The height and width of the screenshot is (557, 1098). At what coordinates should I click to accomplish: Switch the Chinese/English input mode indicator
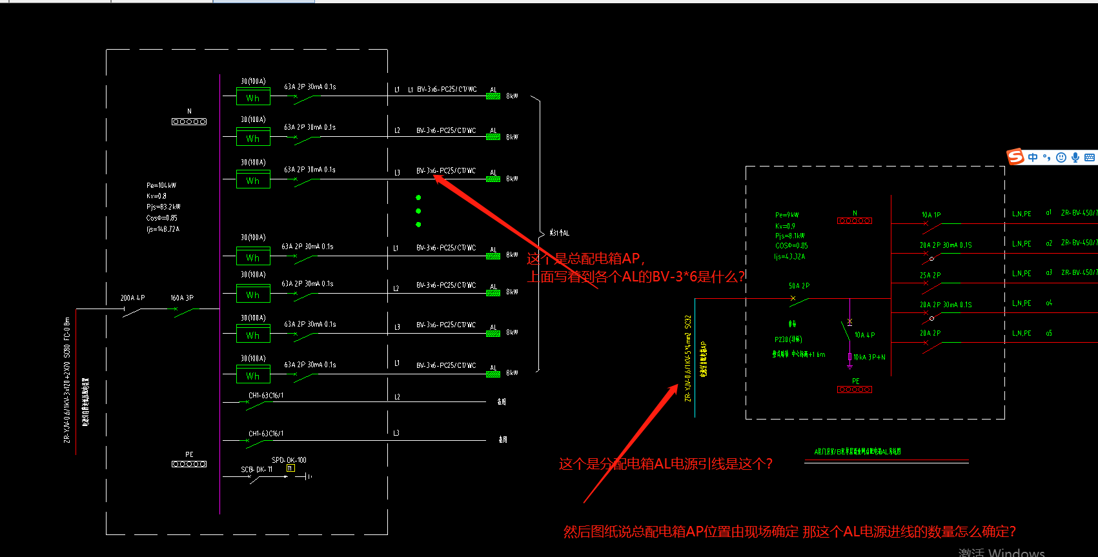pos(1033,157)
